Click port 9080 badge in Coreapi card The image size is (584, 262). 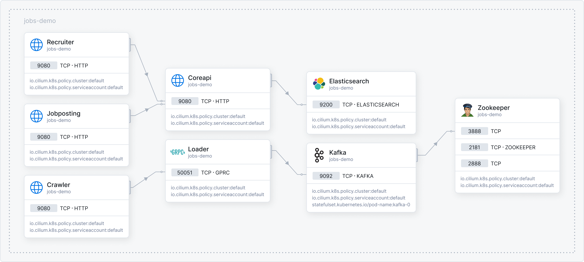pyautogui.click(x=185, y=101)
